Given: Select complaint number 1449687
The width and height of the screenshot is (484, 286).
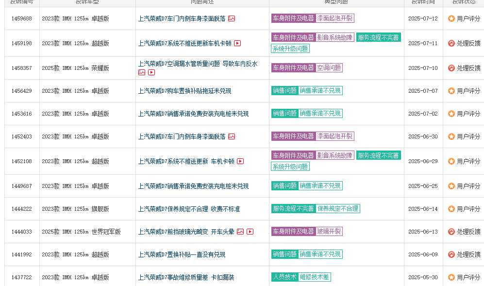Looking at the screenshot, I should (22, 186).
